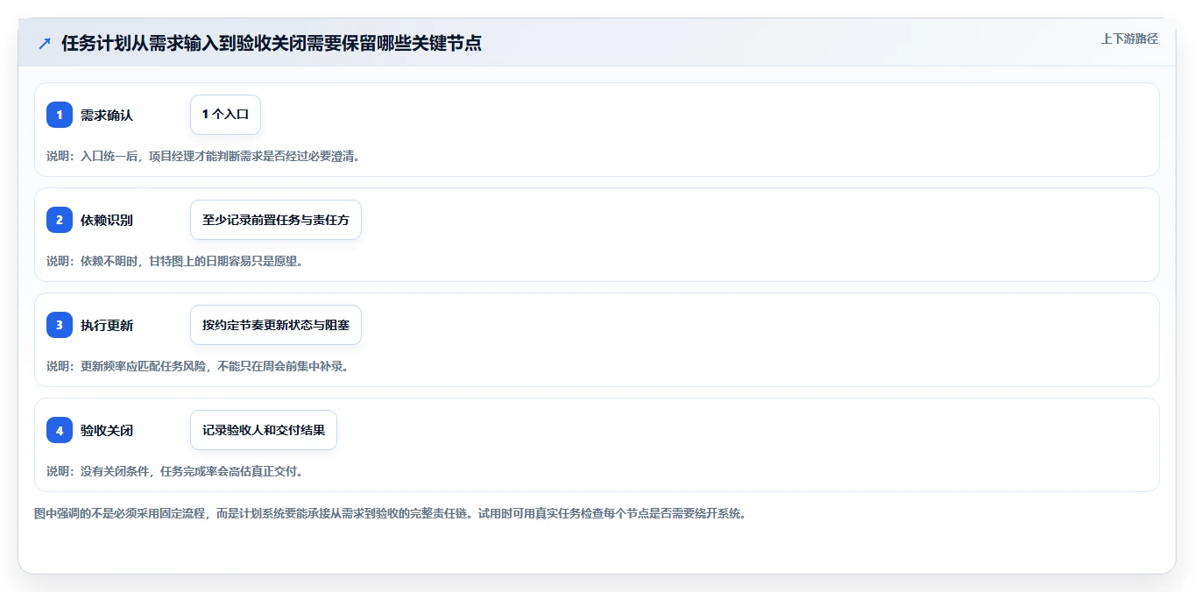
Task: Select the 上下游路径 label in the header
Action: click(1129, 39)
